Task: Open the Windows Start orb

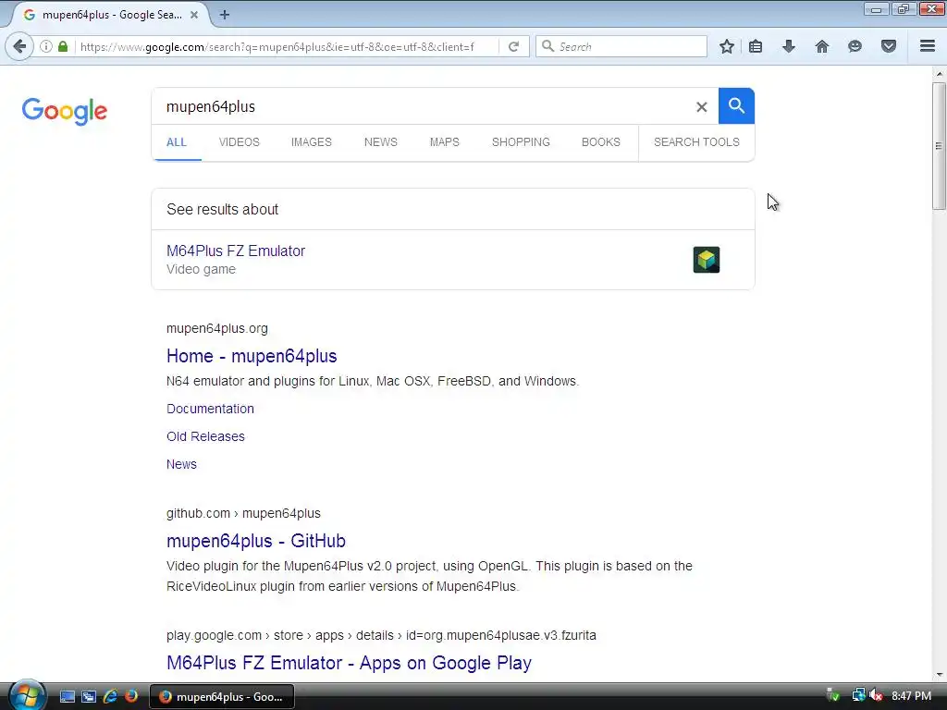Action: [x=27, y=696]
